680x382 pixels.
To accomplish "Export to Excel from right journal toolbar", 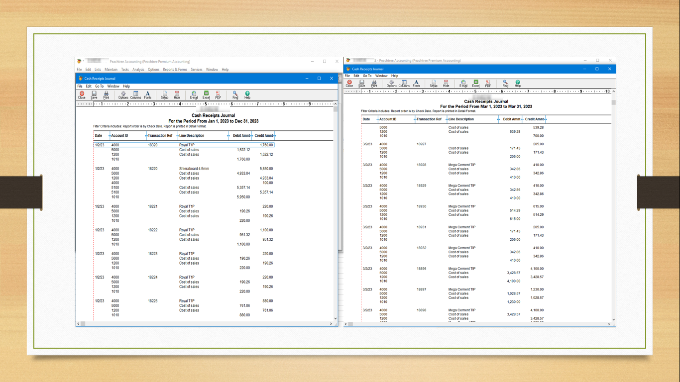I will [476, 83].
